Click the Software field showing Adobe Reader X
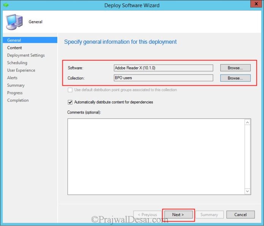The width and height of the screenshot is (264, 226). pos(163,68)
